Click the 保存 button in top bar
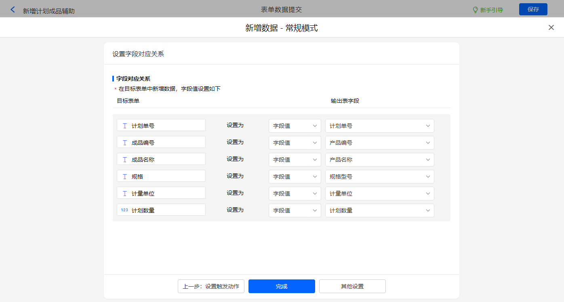This screenshot has width=564, height=302. [x=533, y=9]
